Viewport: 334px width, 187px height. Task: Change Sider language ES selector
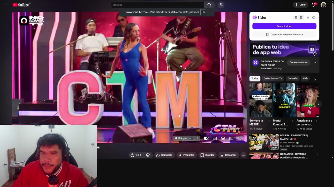308,17
